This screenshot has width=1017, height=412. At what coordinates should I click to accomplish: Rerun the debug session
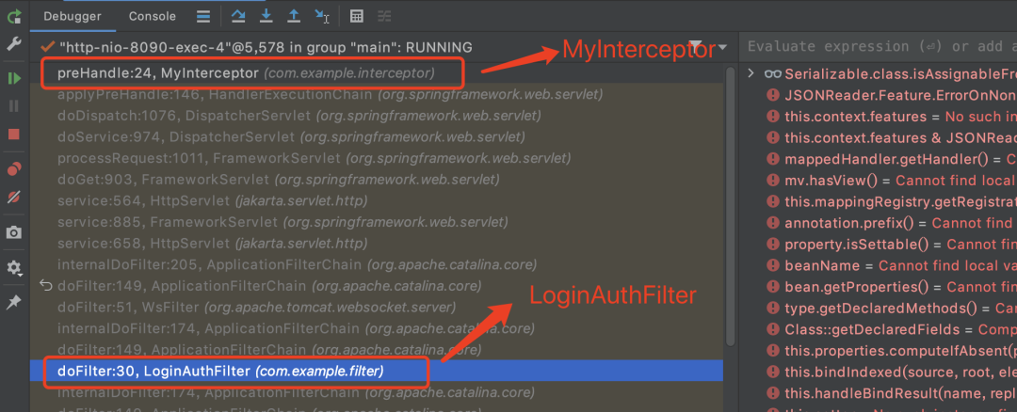tap(13, 16)
